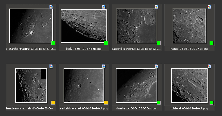Click the file type icon above the gassendi-mersenius thumbnail
This screenshot has width=222, height=116.
pyautogui.click(x=157, y=7)
